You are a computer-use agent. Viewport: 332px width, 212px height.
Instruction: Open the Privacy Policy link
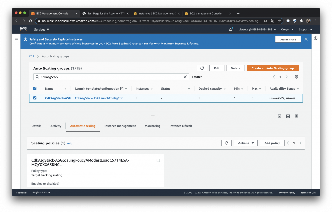coord(287,193)
